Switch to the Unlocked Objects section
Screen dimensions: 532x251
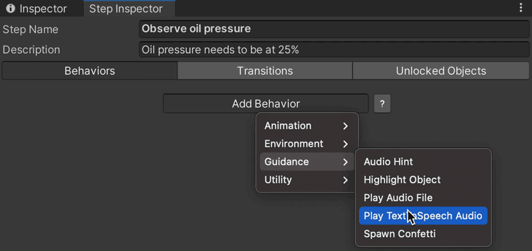[x=441, y=71]
